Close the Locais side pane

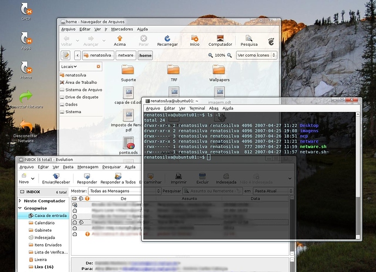pos(98,66)
